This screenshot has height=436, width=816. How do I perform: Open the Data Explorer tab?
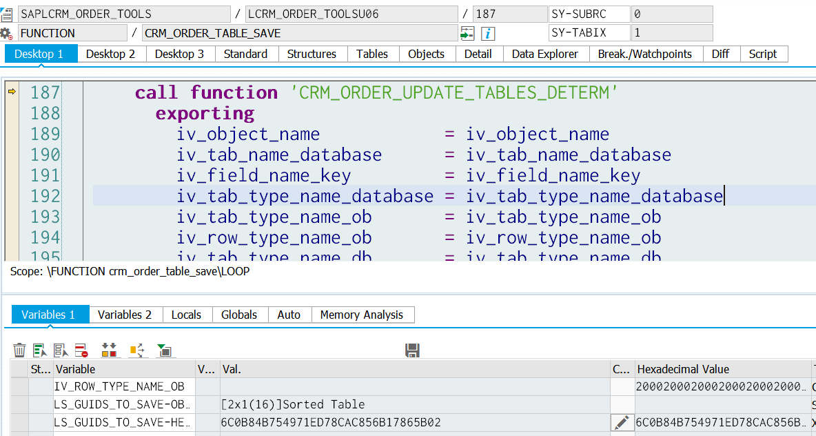tap(545, 54)
